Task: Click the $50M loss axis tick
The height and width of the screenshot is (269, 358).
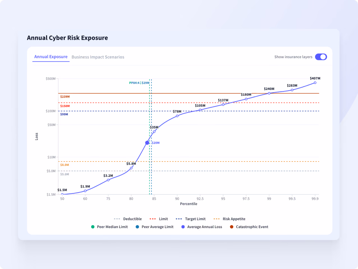Action: (x=51, y=125)
